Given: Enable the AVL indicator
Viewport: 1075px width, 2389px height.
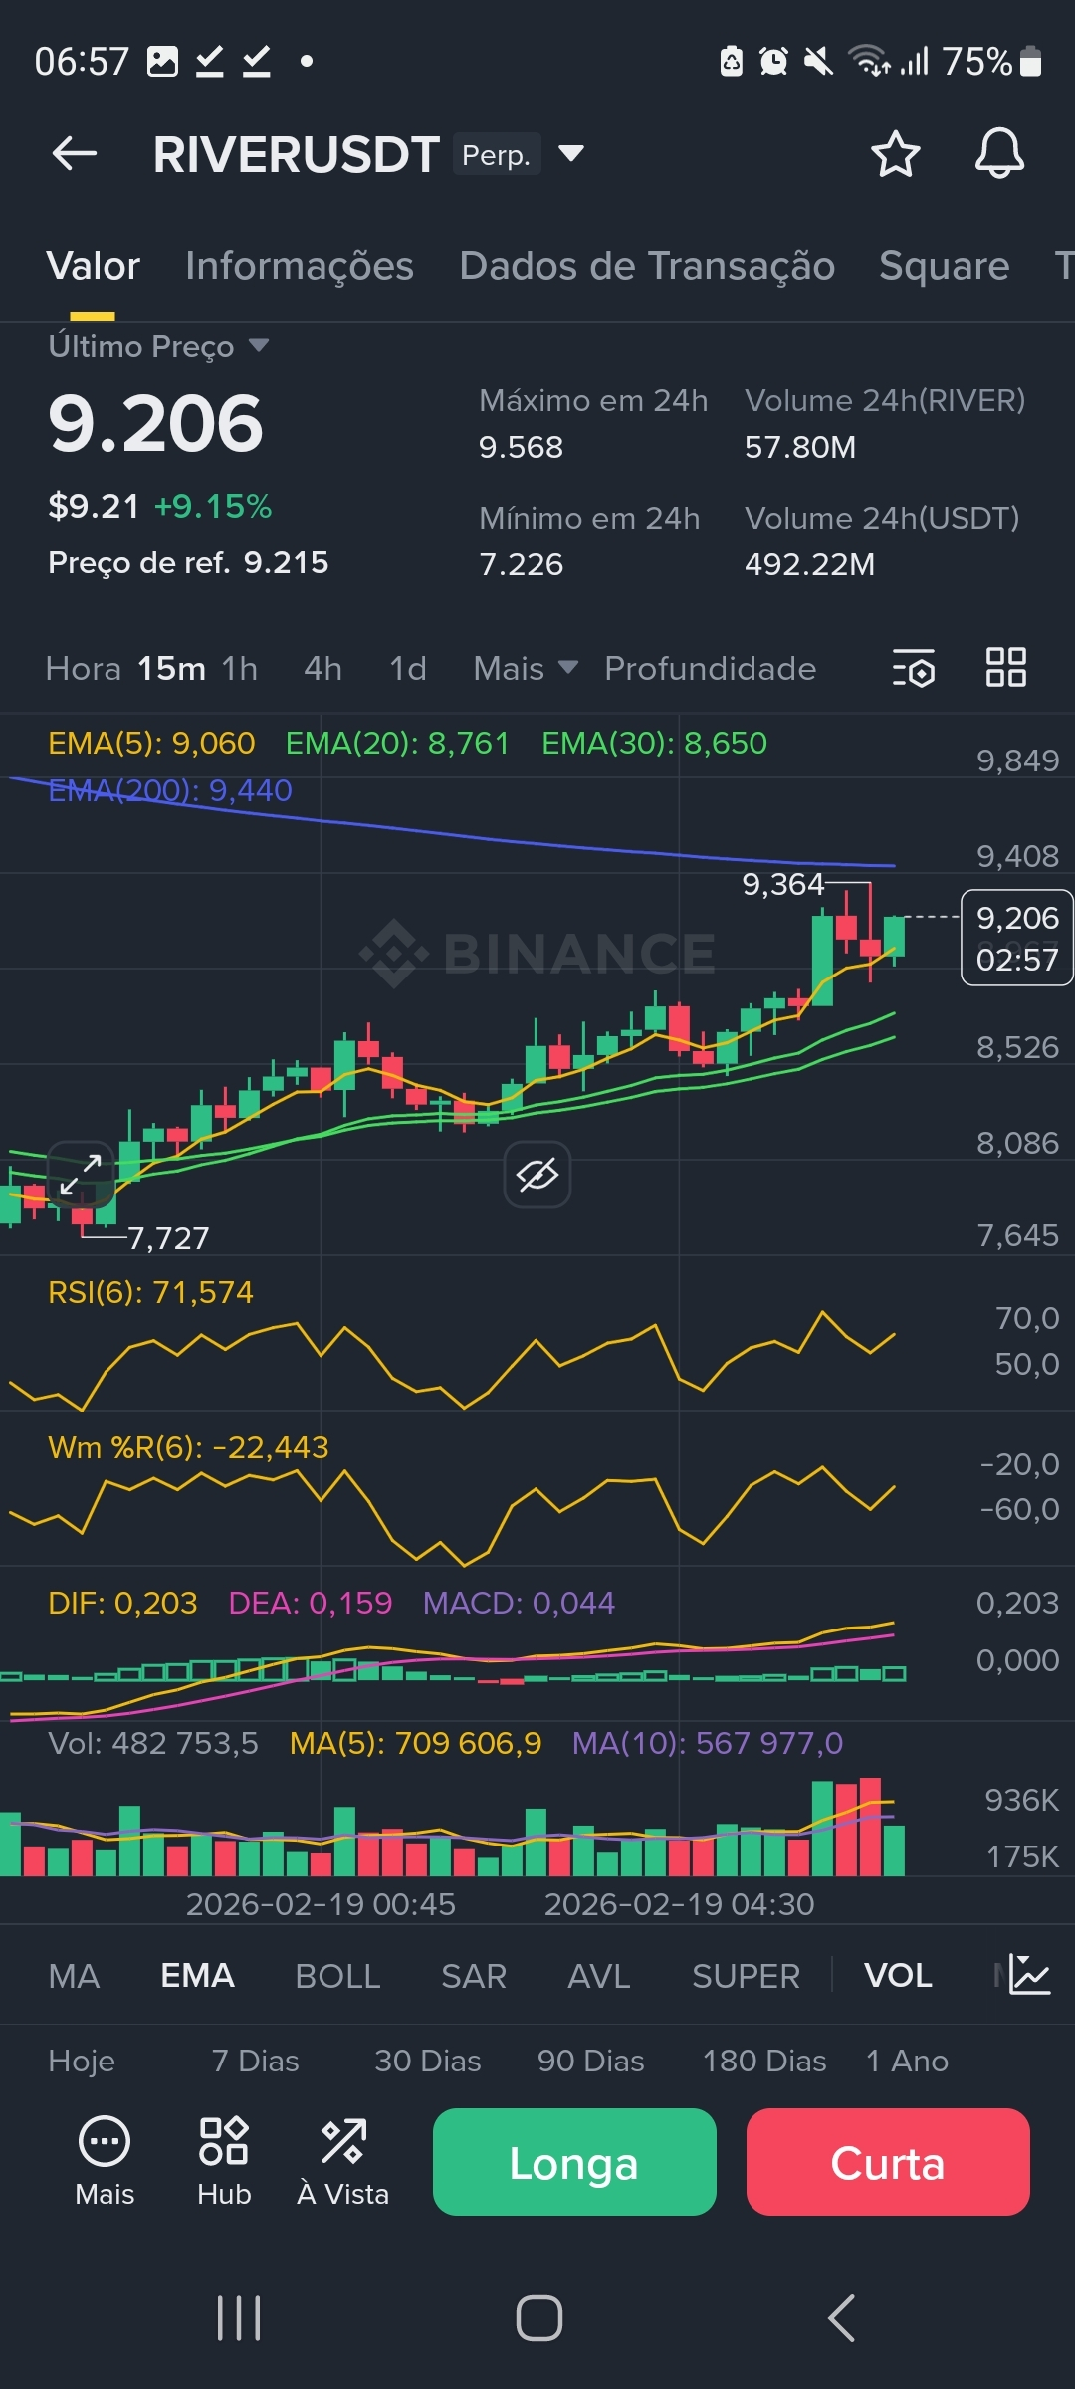Looking at the screenshot, I should pos(599,1976).
